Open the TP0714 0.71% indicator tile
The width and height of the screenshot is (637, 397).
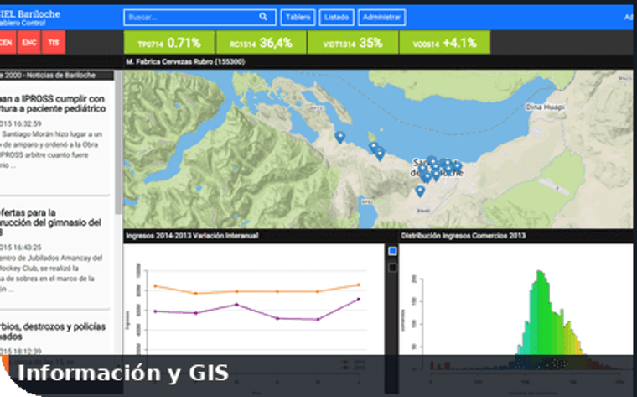169,43
